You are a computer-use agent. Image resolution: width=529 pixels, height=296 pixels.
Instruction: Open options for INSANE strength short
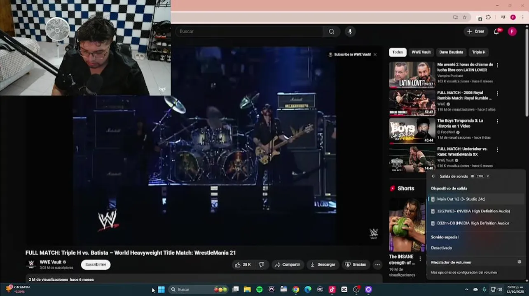[x=420, y=259]
